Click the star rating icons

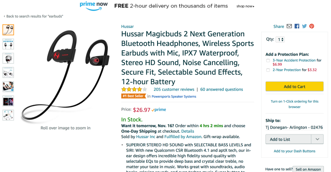coord(134,89)
